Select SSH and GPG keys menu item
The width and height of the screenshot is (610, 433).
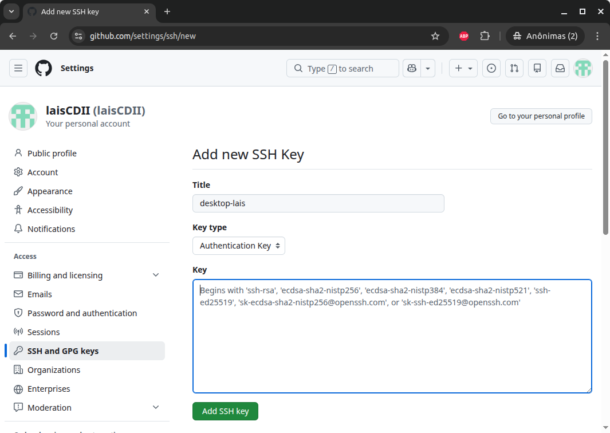point(63,351)
